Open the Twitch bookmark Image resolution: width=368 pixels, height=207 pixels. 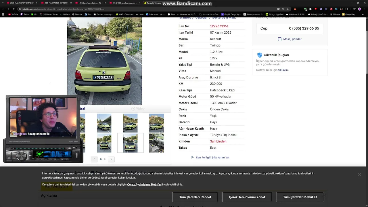click(25, 14)
